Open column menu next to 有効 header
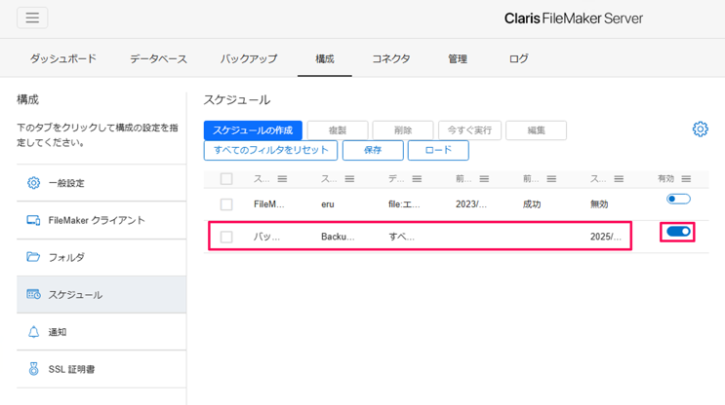 click(686, 179)
